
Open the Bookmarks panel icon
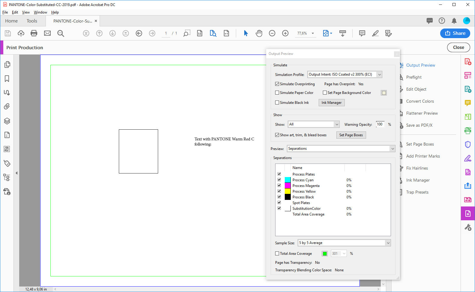7,79
